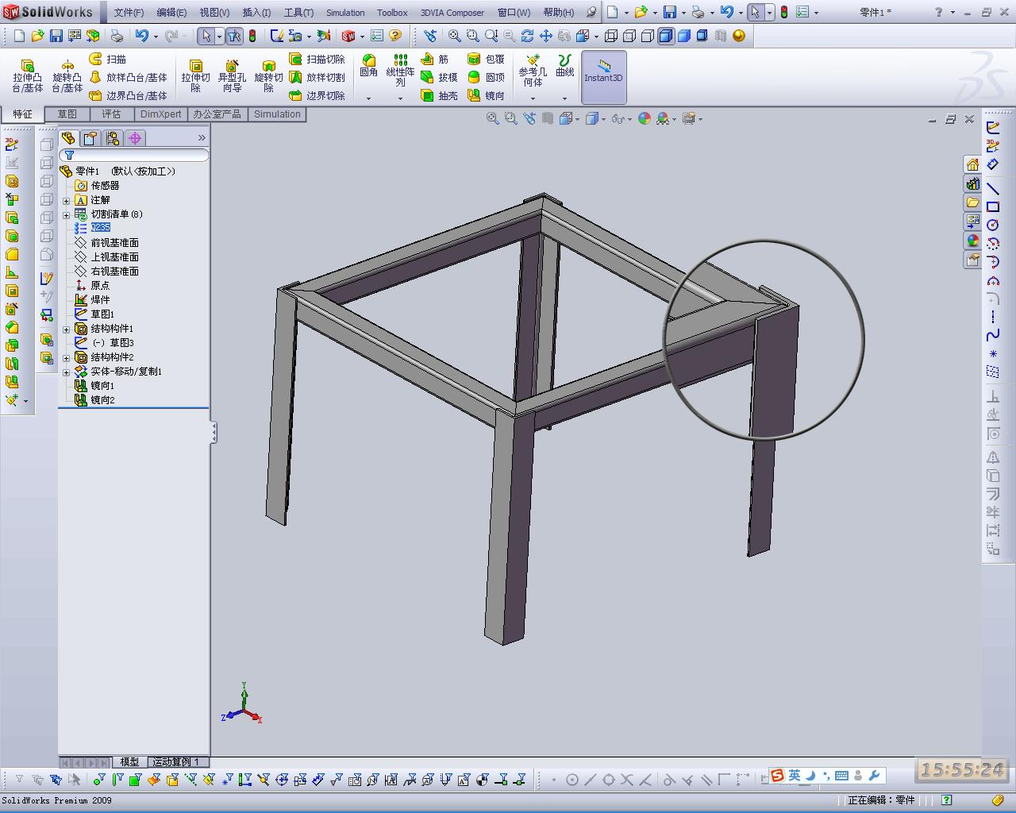Viewport: 1016px width, 813px height.
Task: Switch to Hidden Lines Visible display style
Action: (x=629, y=36)
